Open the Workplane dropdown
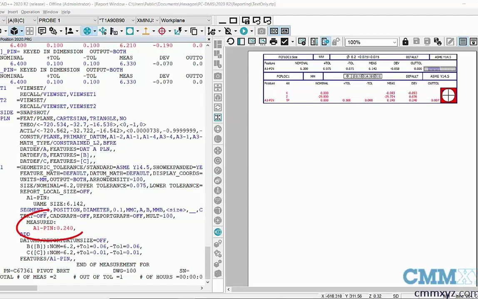The image size is (478, 299). 209,20
